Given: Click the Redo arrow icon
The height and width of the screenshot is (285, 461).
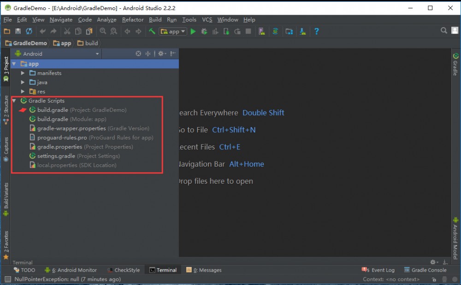Looking at the screenshot, I should (x=53, y=31).
